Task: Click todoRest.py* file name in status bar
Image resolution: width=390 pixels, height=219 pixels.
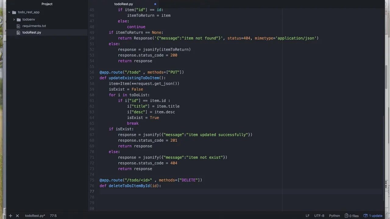Action: pos(35,216)
